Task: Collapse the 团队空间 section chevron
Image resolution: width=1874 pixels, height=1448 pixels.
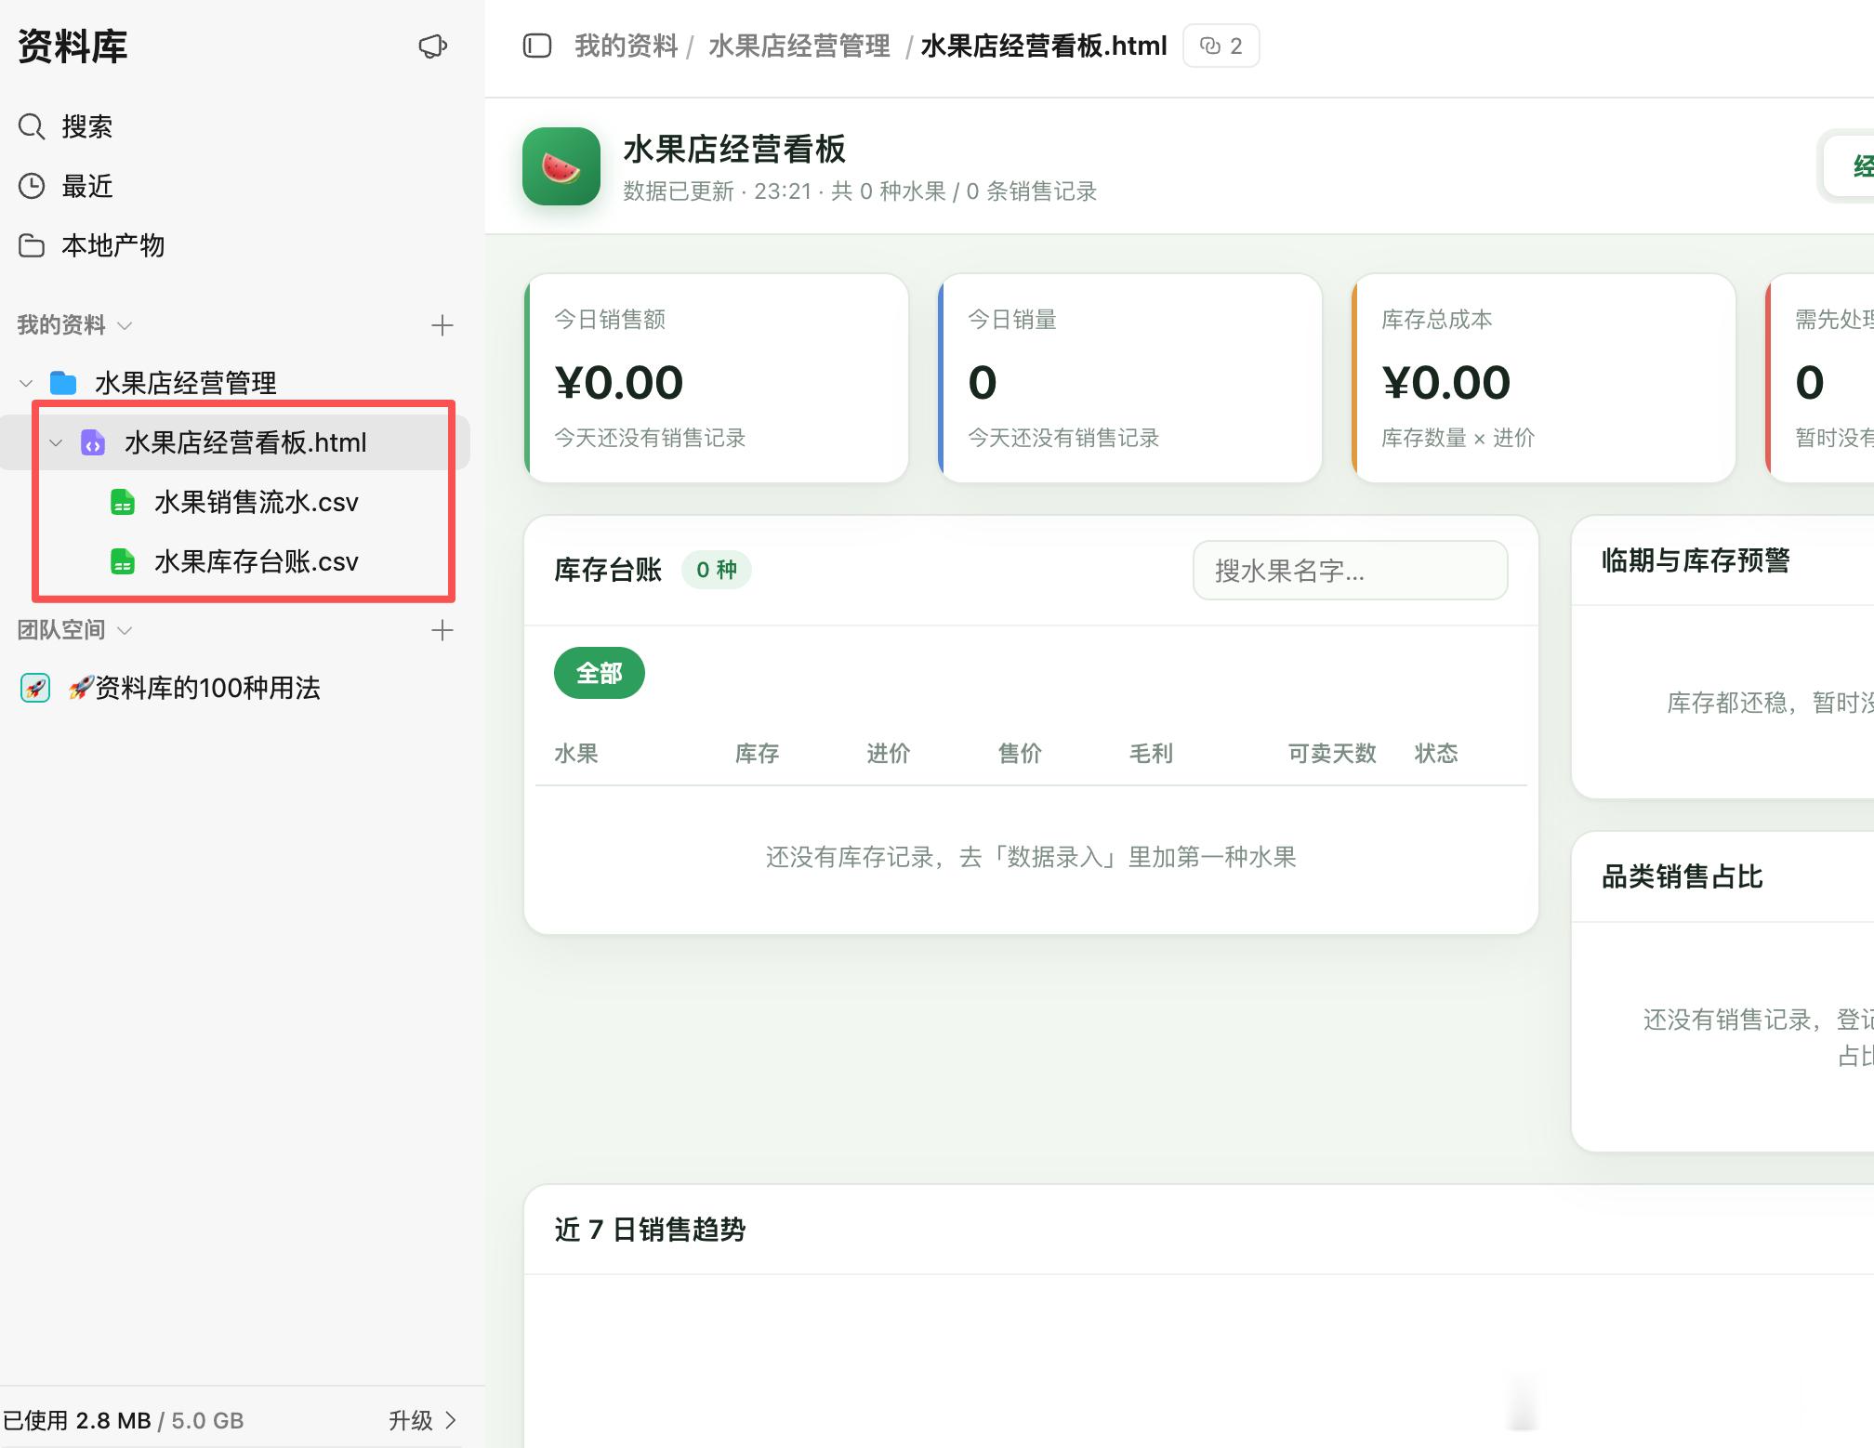Action: (125, 630)
